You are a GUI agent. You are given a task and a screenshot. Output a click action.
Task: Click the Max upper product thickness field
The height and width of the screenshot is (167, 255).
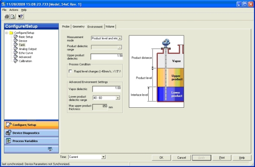pyautogui.click(x=100, y=107)
